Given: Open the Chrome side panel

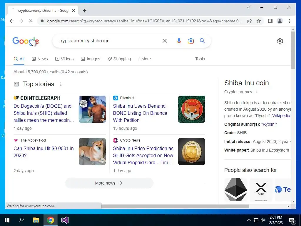Looking at the screenshot, I should point(270,21).
